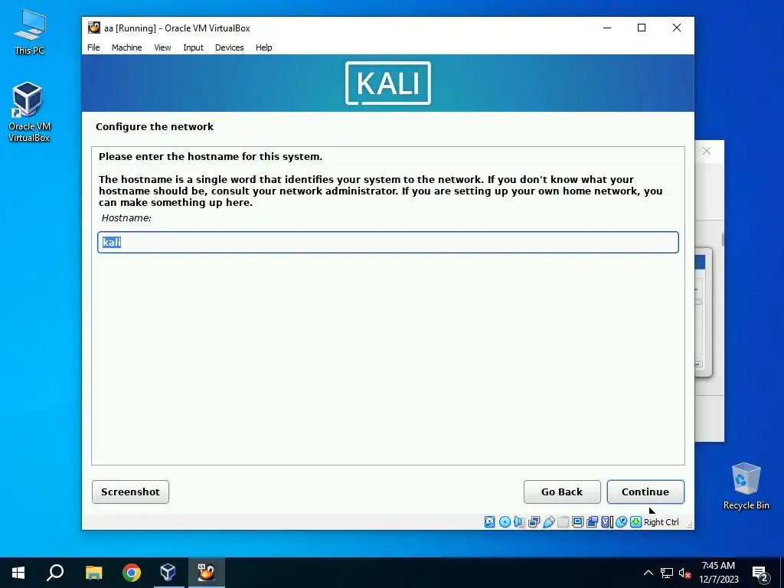Minimize the VirtualBox VM window
The height and width of the screenshot is (588, 784).
coord(607,28)
